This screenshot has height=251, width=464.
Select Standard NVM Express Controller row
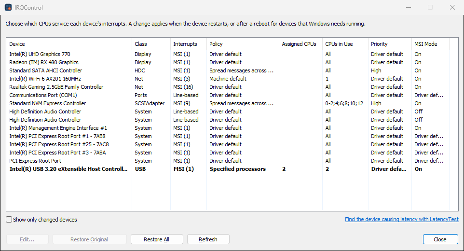(228, 103)
